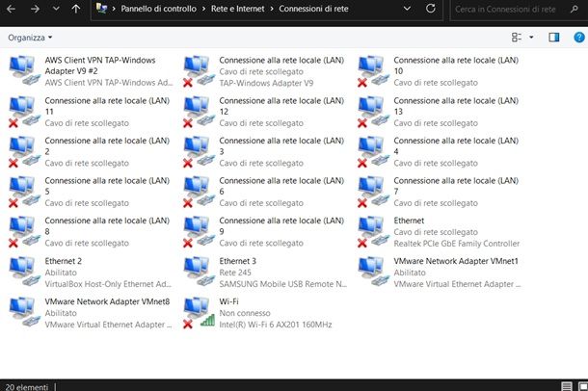Image resolution: width=588 pixels, height=391 pixels.
Task: Toggle the preview pane icon
Action: click(x=554, y=37)
